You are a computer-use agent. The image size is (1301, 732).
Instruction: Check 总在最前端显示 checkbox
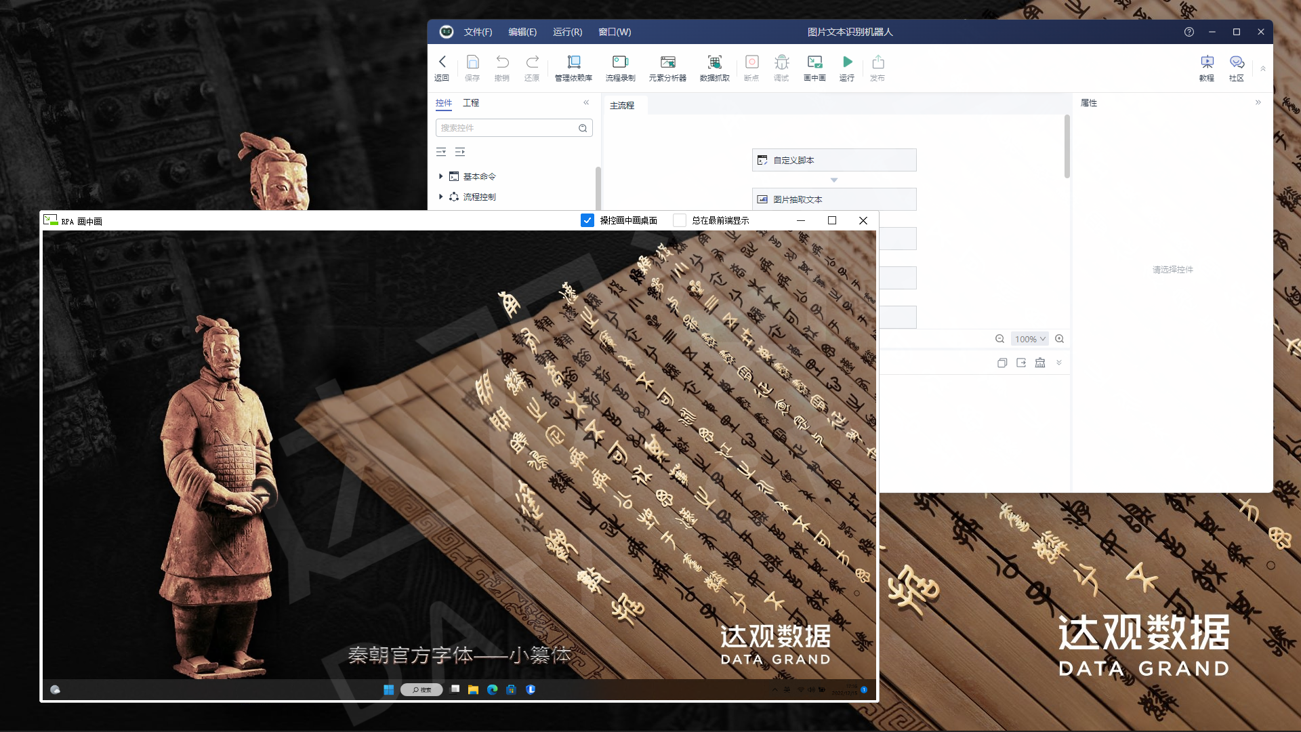[679, 220]
